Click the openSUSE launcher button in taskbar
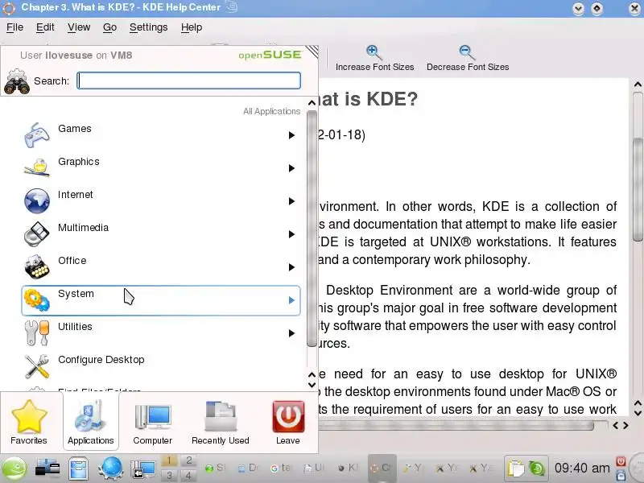Viewport: 644px width, 483px height. click(x=14, y=469)
